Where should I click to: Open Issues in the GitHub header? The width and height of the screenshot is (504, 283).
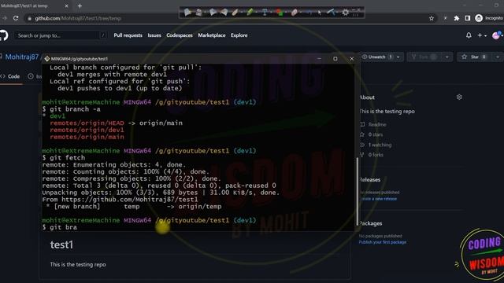tap(154, 35)
